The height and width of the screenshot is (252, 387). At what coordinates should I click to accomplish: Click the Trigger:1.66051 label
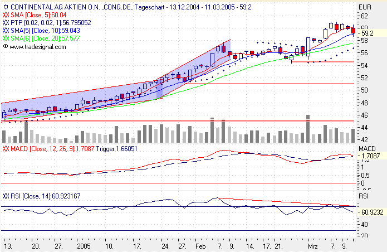[x=116, y=149]
